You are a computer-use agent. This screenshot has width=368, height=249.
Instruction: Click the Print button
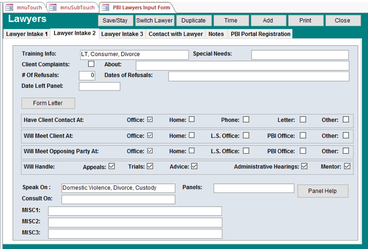(305, 21)
